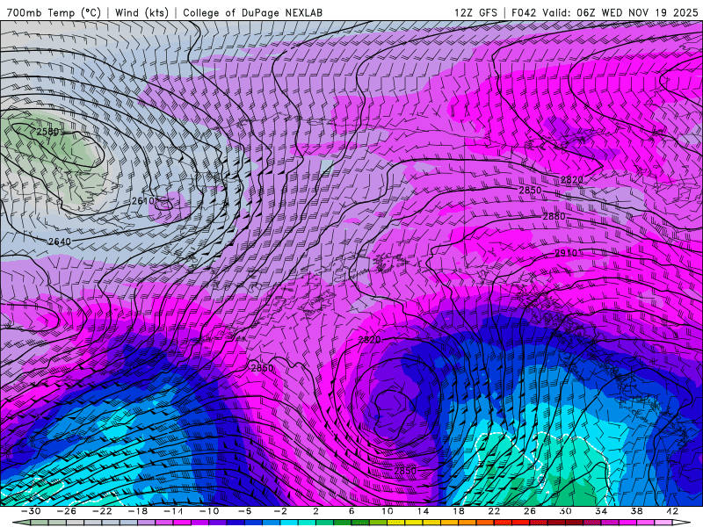
Task: Select the 2640 height contour label
Action: pyautogui.click(x=60, y=242)
